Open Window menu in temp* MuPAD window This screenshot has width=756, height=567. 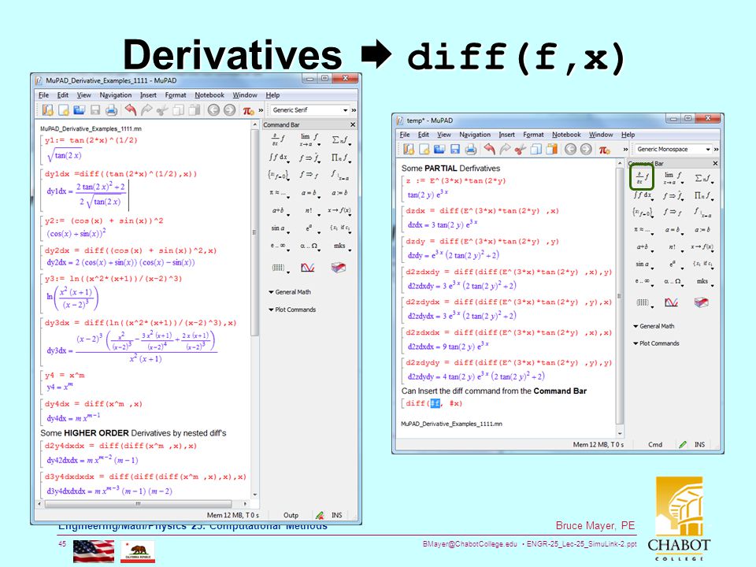click(601, 135)
